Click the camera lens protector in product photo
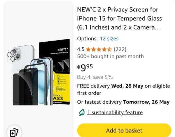 pyautogui.click(x=14, y=55)
